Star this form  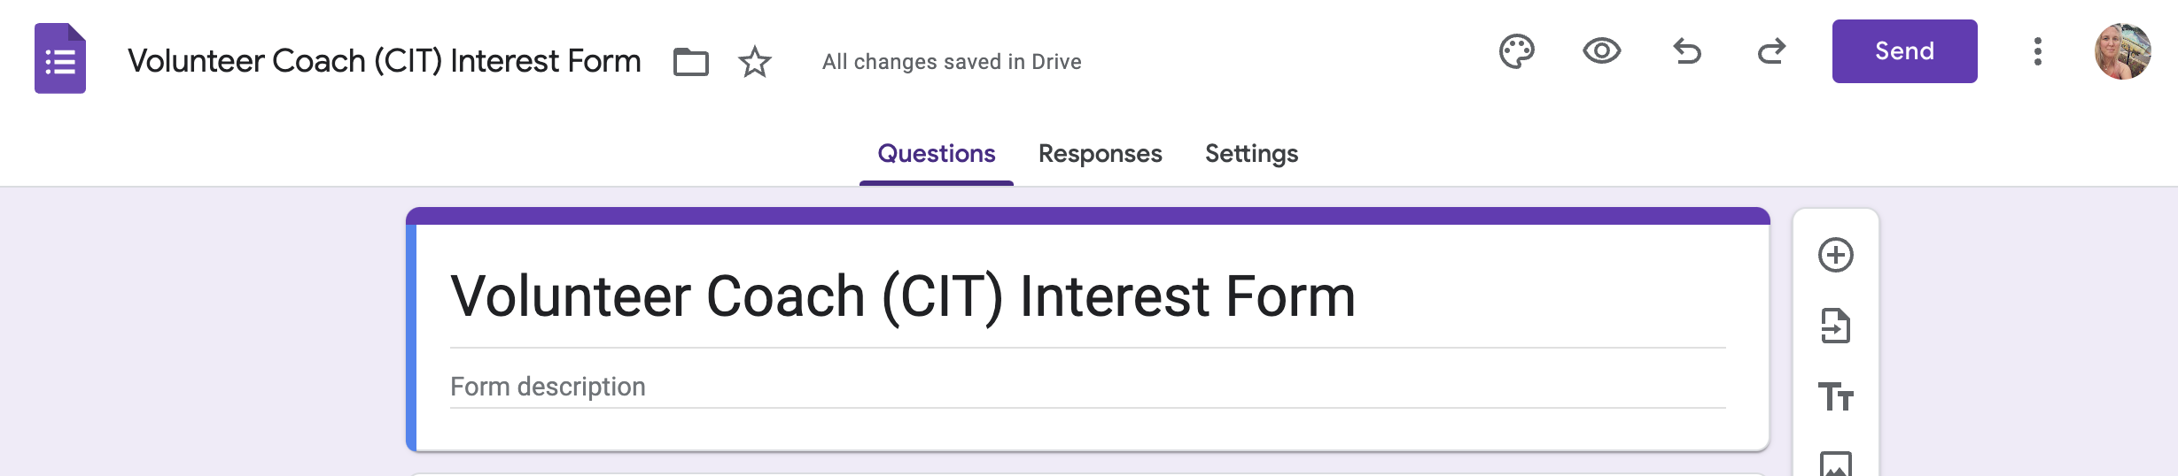pyautogui.click(x=755, y=62)
